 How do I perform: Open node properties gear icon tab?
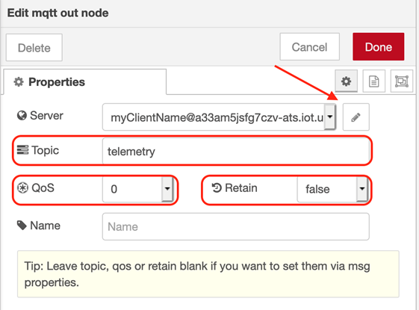(x=346, y=81)
